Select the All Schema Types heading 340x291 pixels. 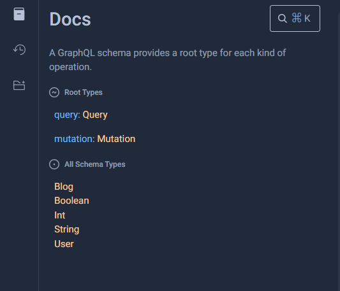pos(95,164)
